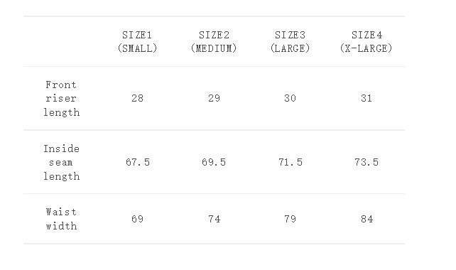The image size is (456, 270).
Task: Select the waist width value 79
Action: point(291,219)
